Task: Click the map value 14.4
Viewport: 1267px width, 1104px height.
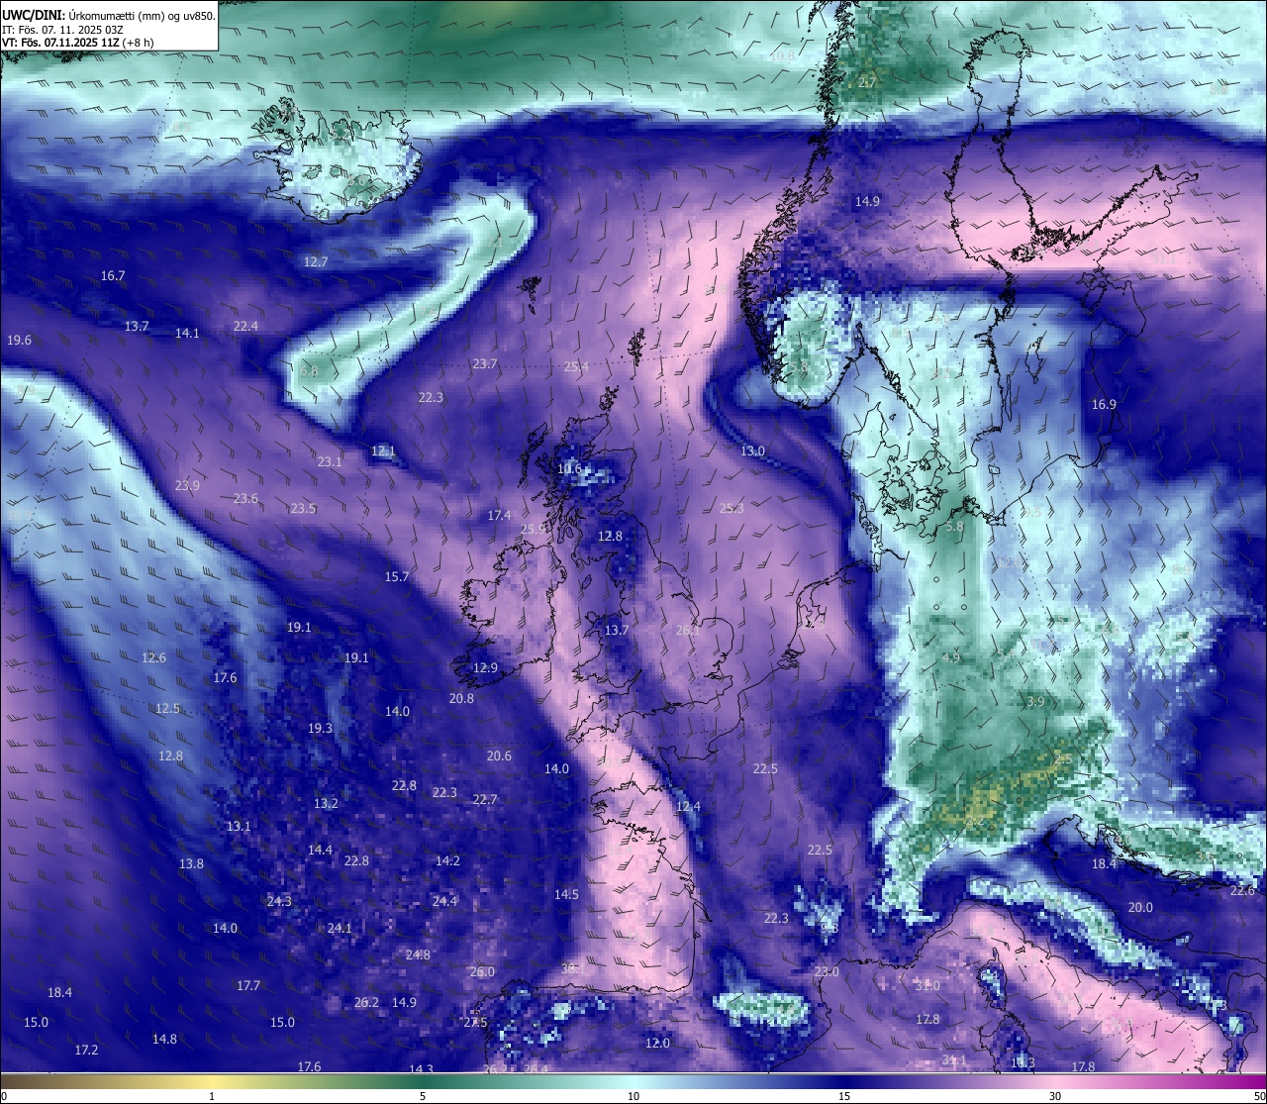Action: click(320, 850)
